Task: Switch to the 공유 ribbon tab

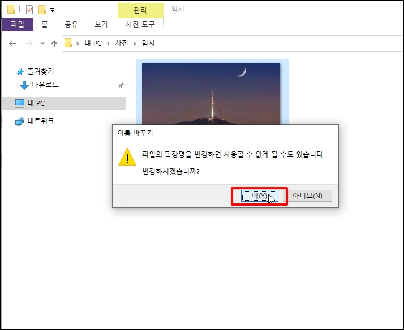Action: pyautogui.click(x=71, y=24)
